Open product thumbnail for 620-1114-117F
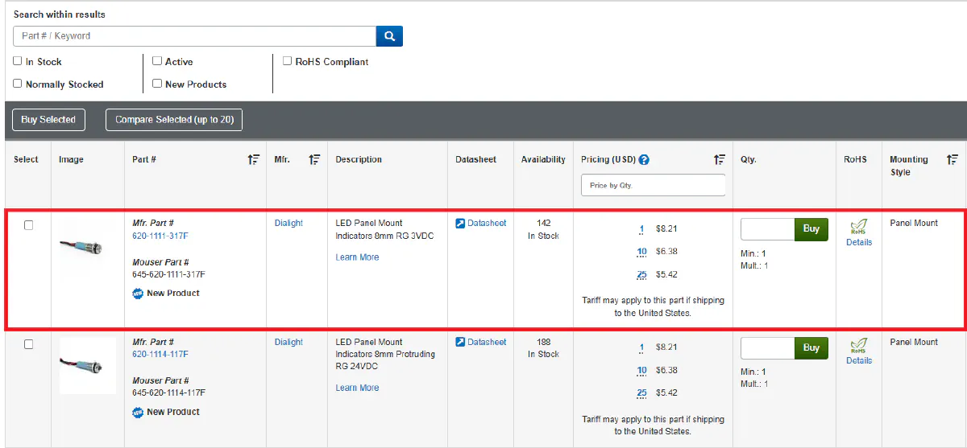 point(88,365)
